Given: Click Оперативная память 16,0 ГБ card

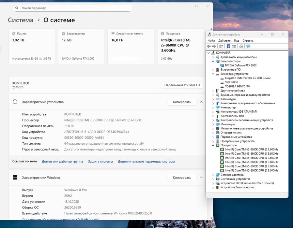Looking at the screenshot, I should click(x=131, y=46).
